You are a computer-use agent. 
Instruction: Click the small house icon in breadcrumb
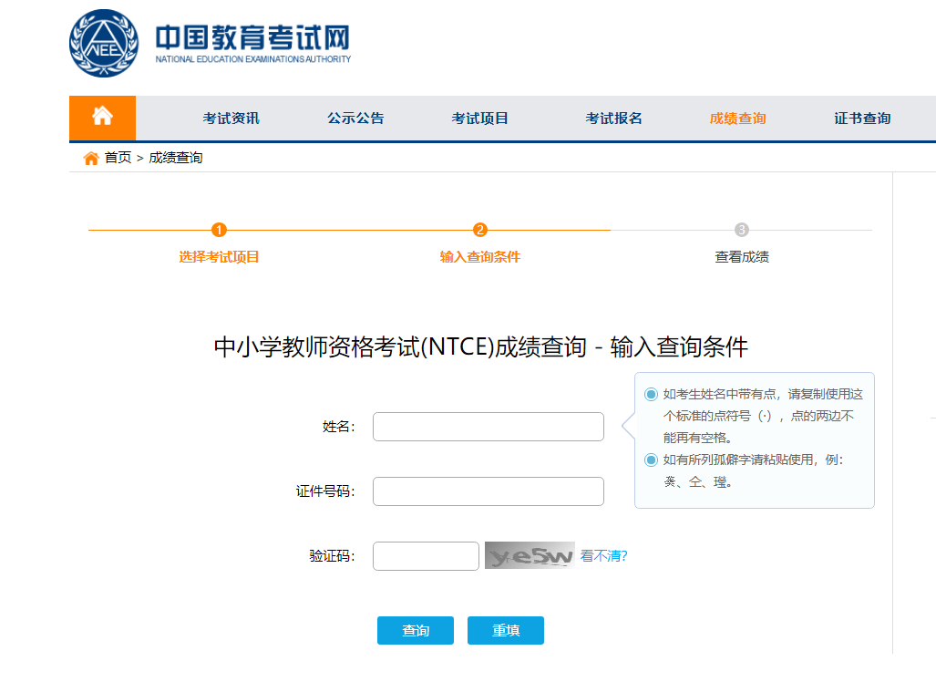[91, 159]
